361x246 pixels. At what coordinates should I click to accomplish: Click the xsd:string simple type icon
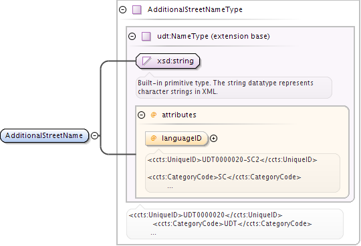(146, 61)
